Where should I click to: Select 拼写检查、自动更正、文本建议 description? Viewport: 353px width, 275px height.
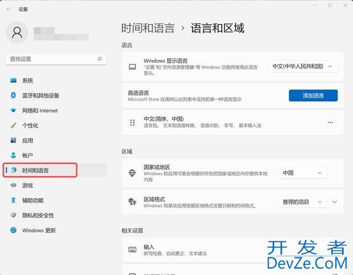coord(175,254)
